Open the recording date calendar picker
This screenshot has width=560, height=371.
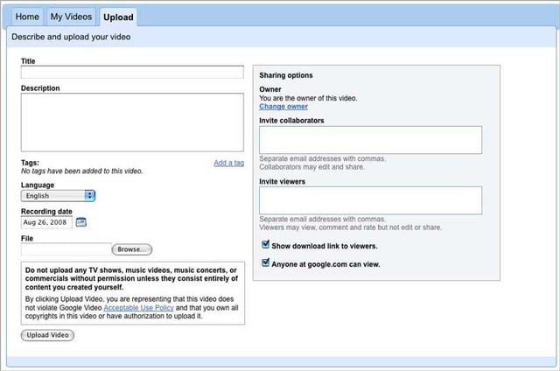81,222
